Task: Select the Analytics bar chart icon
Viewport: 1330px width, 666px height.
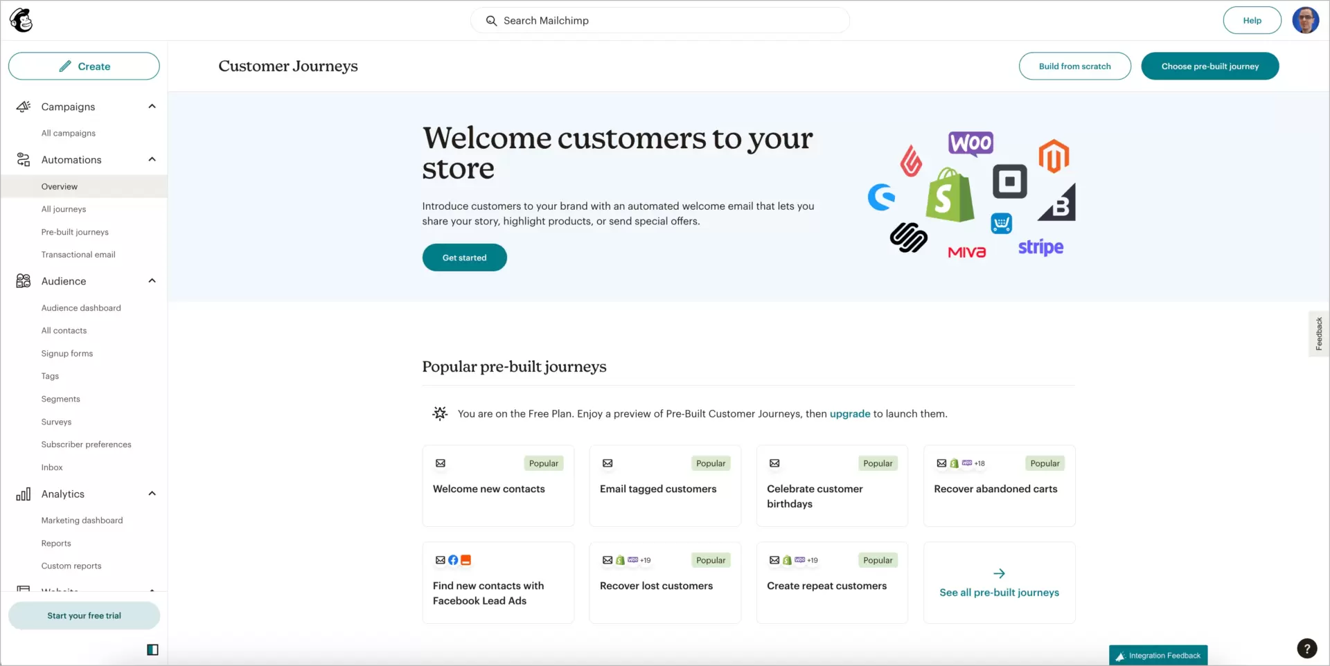Action: tap(24, 494)
